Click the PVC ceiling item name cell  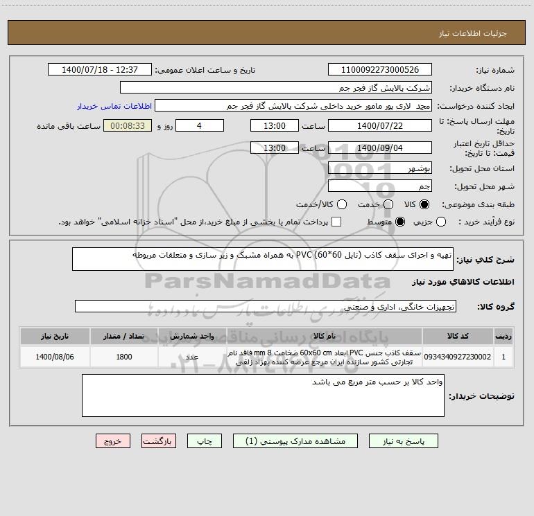click(325, 357)
